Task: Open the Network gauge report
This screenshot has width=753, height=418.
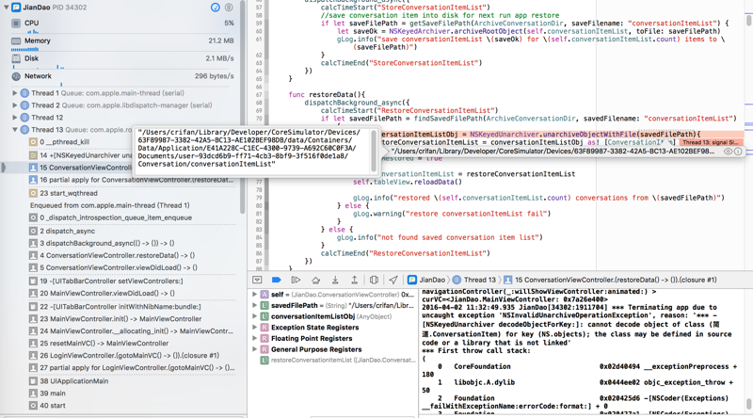Action: tap(122, 76)
